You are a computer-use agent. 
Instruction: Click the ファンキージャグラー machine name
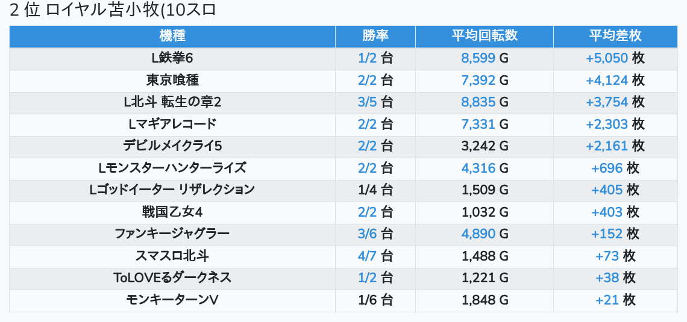click(x=172, y=234)
